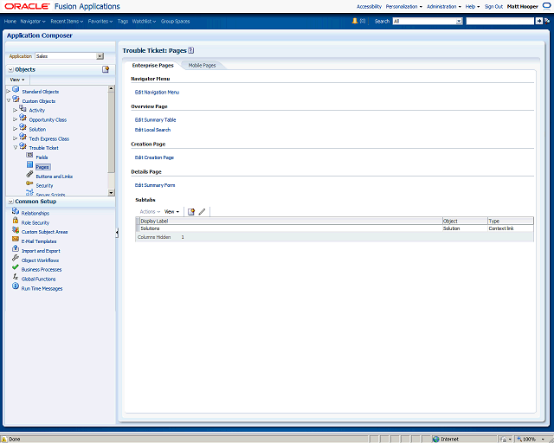Open the Personalization menu
The height and width of the screenshot is (443, 554).
point(404,6)
